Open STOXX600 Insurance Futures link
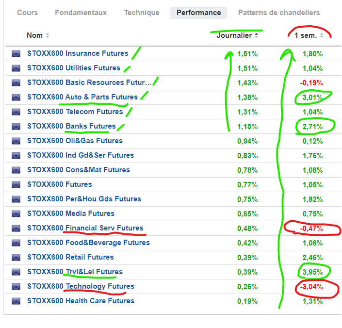The height and width of the screenshot is (328, 342). pyautogui.click(x=78, y=53)
